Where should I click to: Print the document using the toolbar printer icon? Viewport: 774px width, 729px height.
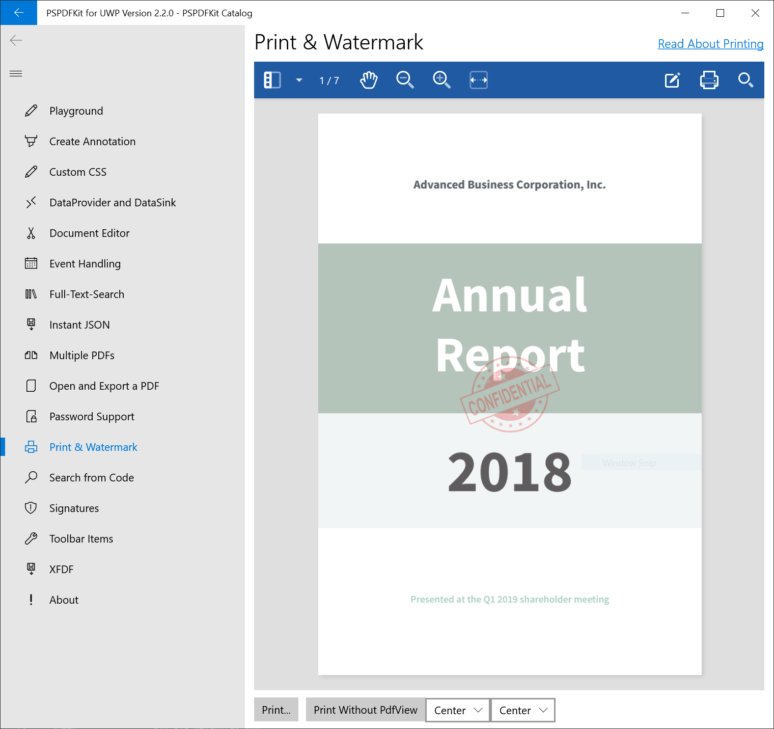tap(709, 79)
